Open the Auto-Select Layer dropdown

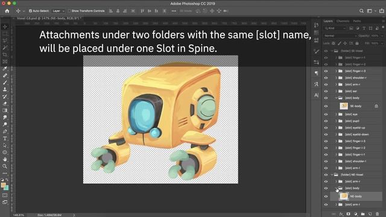pos(59,11)
